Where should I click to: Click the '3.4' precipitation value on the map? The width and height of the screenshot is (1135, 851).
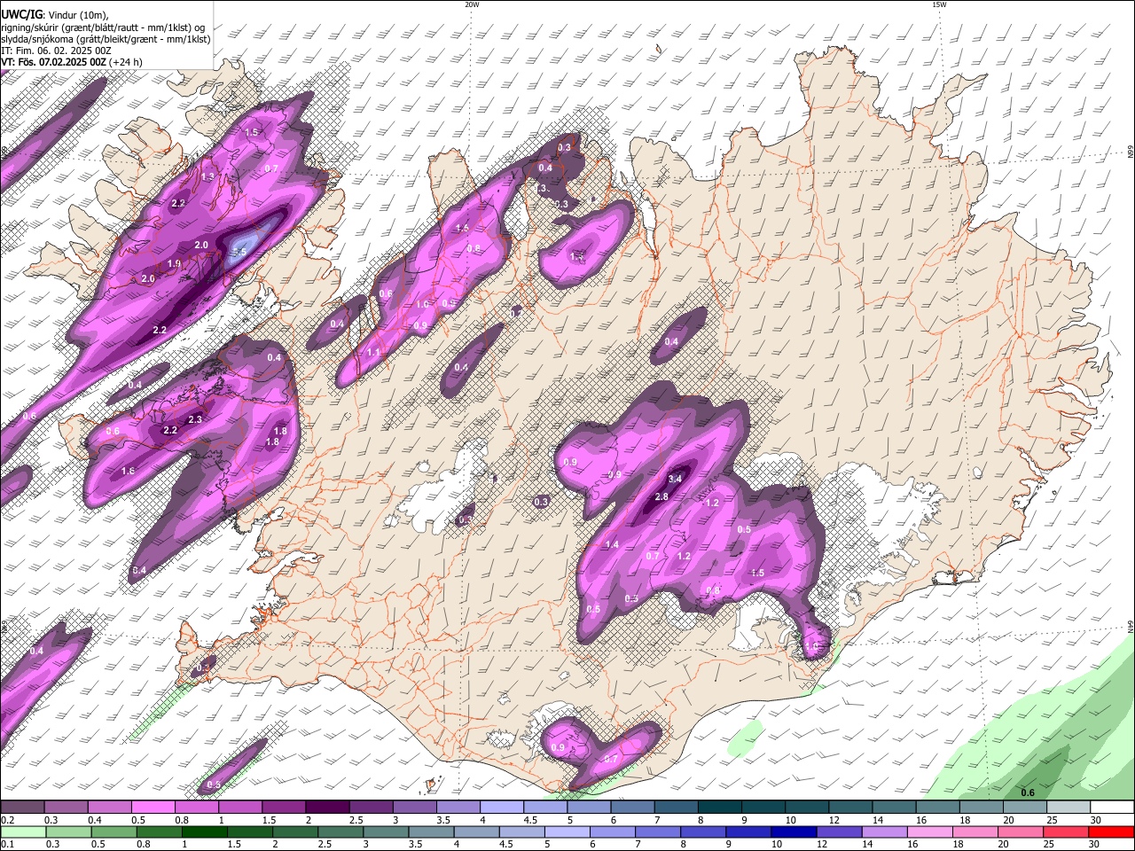click(675, 479)
